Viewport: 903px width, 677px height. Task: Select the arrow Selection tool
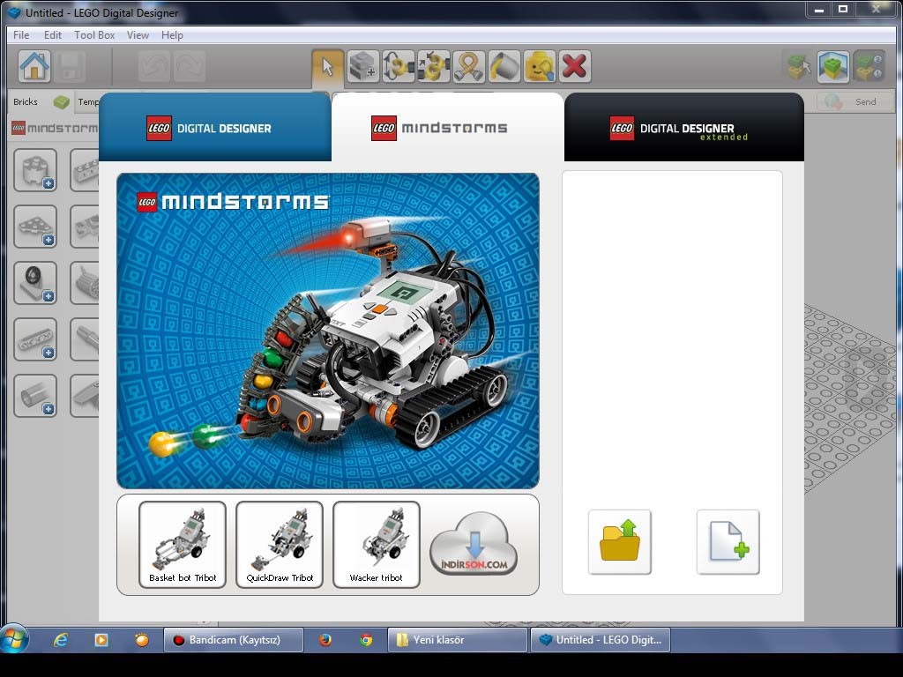(328, 67)
